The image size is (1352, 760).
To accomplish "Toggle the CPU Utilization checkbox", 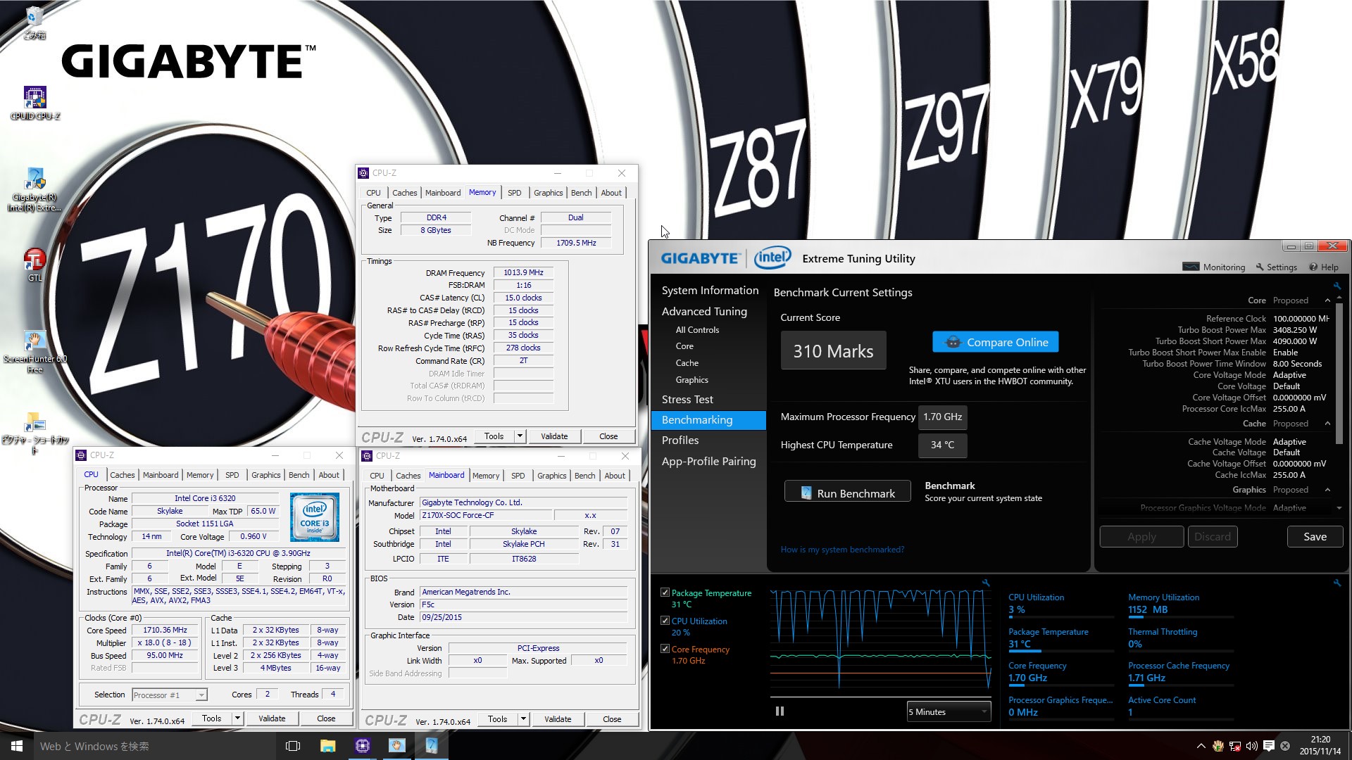I will click(x=665, y=621).
